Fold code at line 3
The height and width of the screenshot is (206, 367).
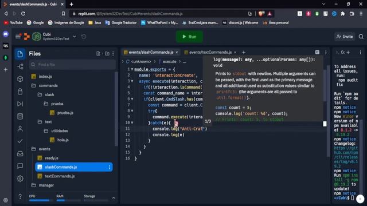[132, 81]
